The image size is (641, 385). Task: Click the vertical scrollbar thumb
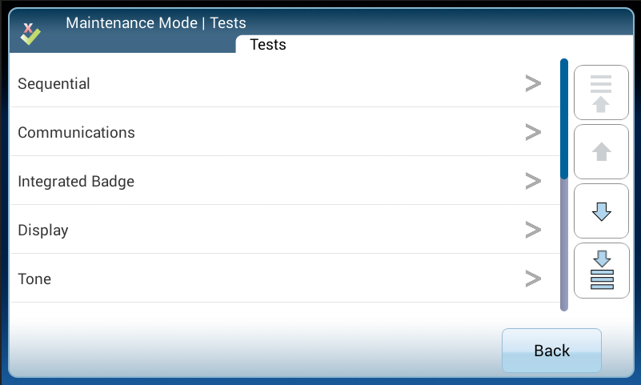pyautogui.click(x=564, y=118)
